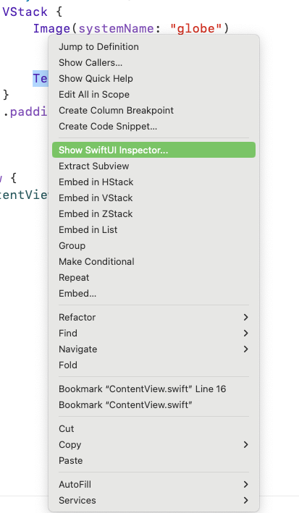The height and width of the screenshot is (513, 299).
Task: Expand the Find submenu arrow
Action: [x=245, y=333]
